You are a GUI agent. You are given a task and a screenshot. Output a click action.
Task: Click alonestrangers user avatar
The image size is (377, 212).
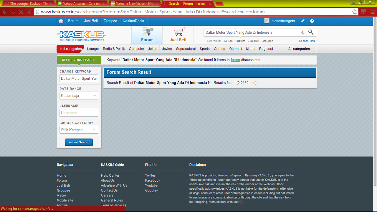267,21
